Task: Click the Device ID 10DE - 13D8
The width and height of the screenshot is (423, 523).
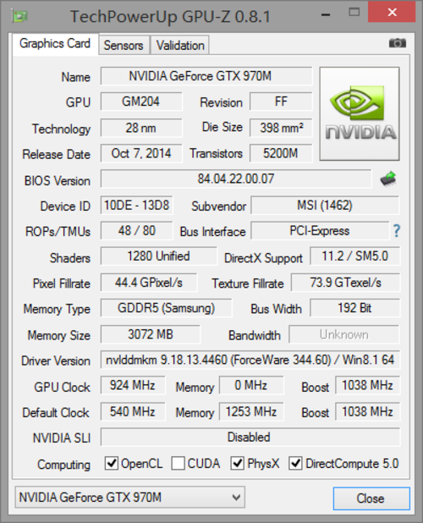Action: pyautogui.click(x=137, y=205)
